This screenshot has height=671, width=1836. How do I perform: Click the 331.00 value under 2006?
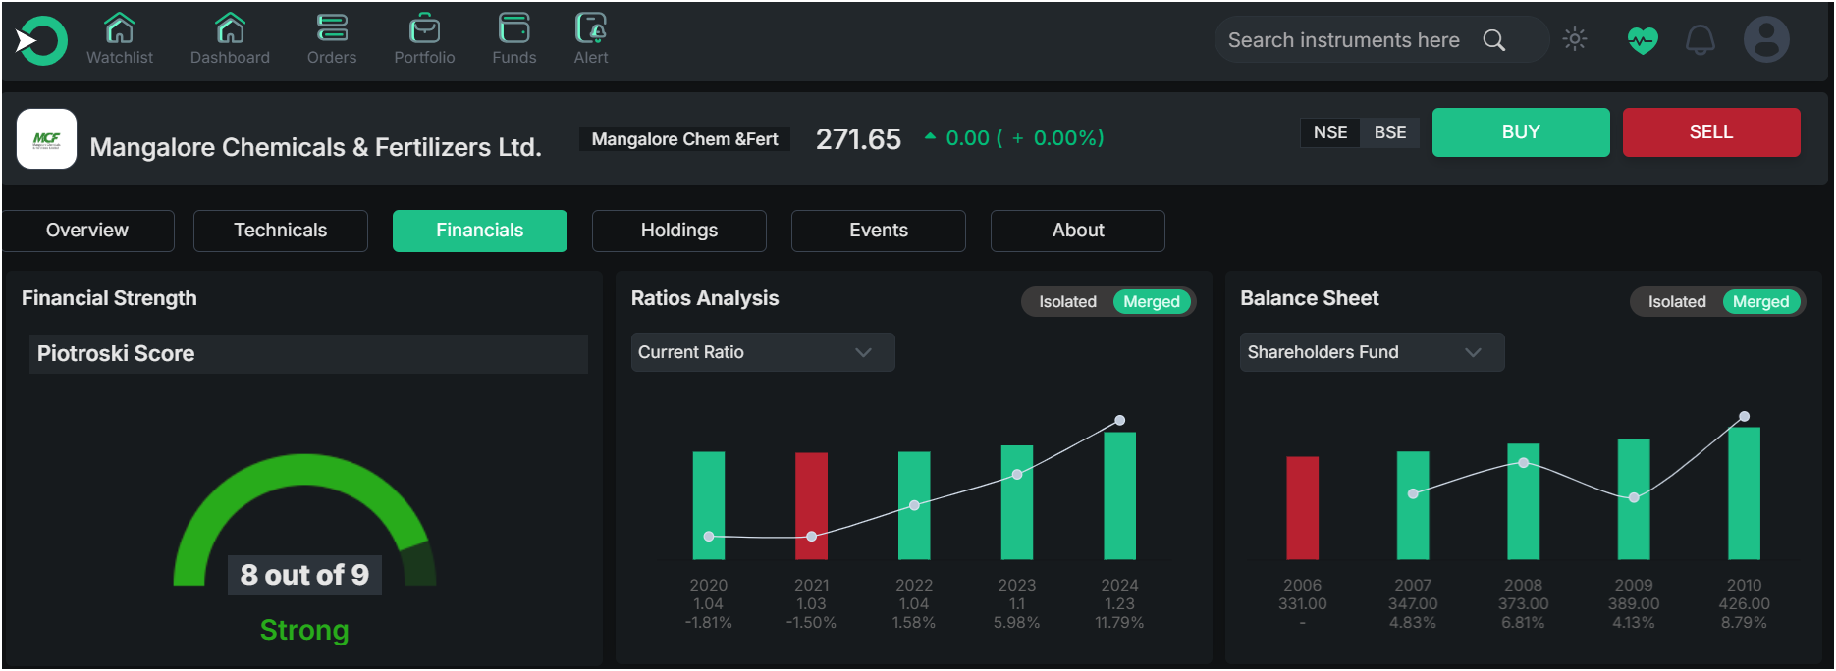tap(1303, 604)
